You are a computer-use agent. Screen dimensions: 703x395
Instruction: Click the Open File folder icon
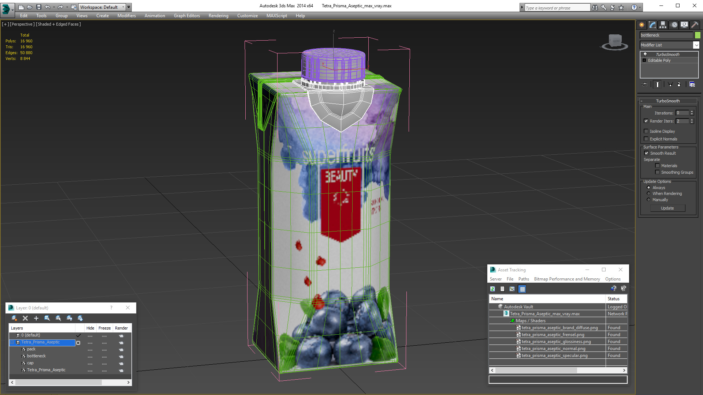pos(30,7)
